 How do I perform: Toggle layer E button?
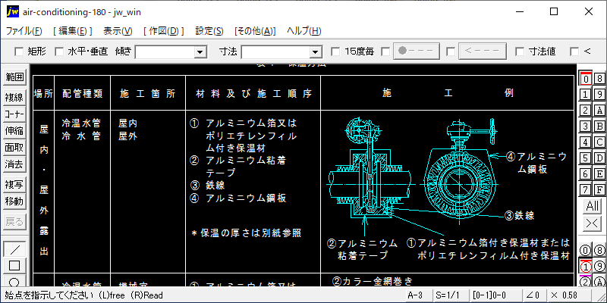[599, 174]
